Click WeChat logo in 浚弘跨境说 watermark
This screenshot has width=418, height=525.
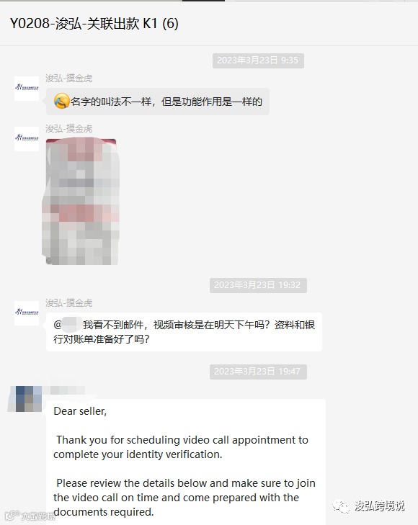coord(341,506)
